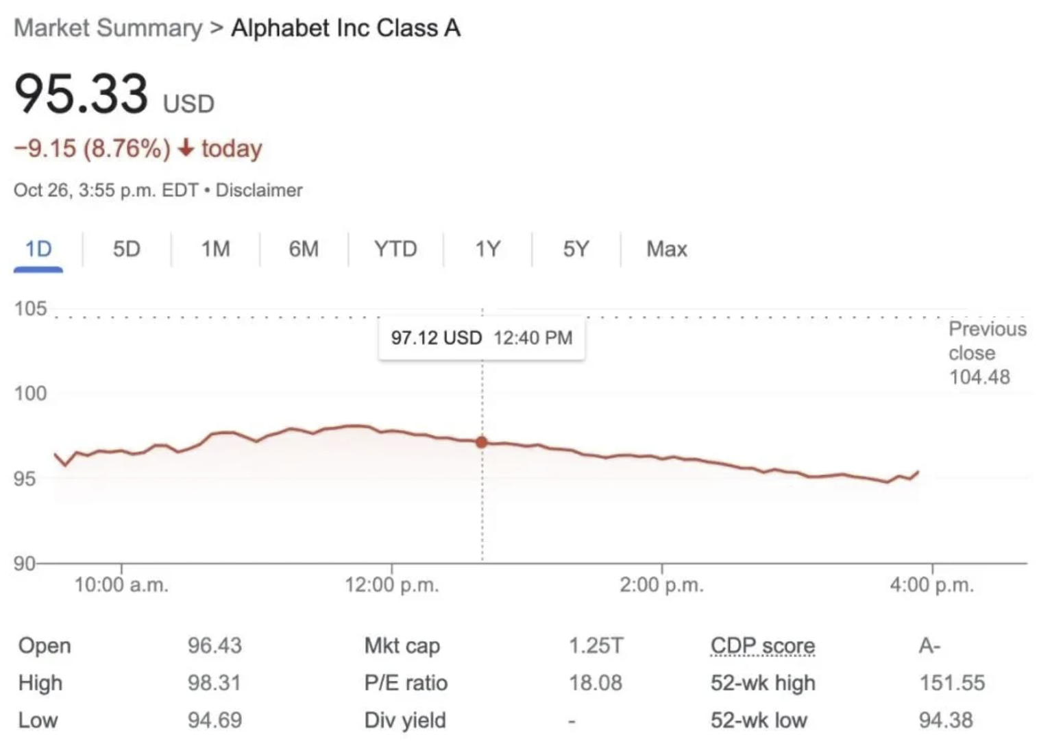Click the red down arrow beside today
This screenshot has width=1039, height=755.
tap(186, 147)
